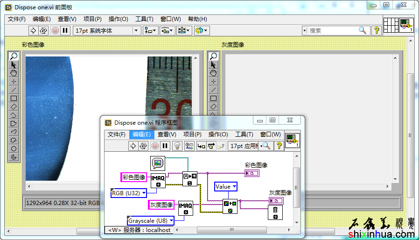419x240 pixels.
Task: Click Run Continuously in block diagram toolbar
Action: coord(143,146)
